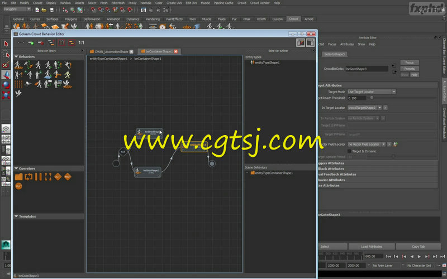Screen dimensions: 447x279
Task: Select the DLY delay operator icon
Action: [x=18, y=186]
